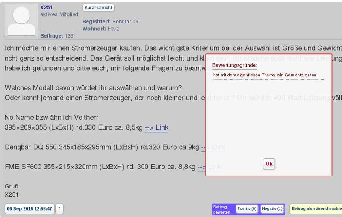Click the 'Gruß' closing line
This screenshot has height=217, width=342.
pos(12,186)
